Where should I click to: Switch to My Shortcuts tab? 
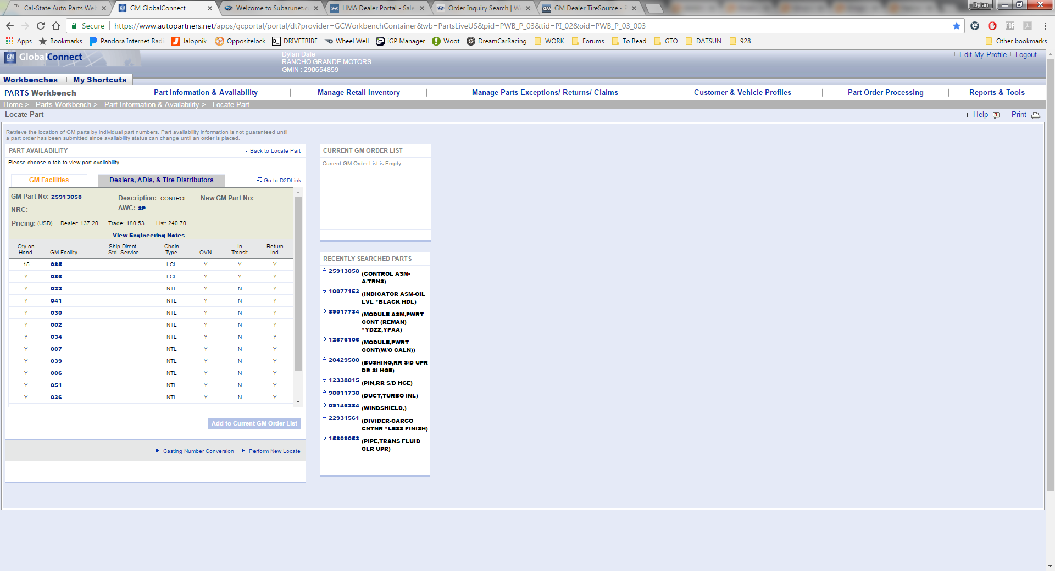click(99, 80)
